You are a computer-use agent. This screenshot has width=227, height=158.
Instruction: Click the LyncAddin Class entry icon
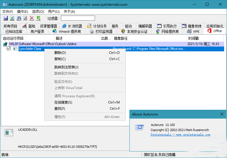(15, 49)
